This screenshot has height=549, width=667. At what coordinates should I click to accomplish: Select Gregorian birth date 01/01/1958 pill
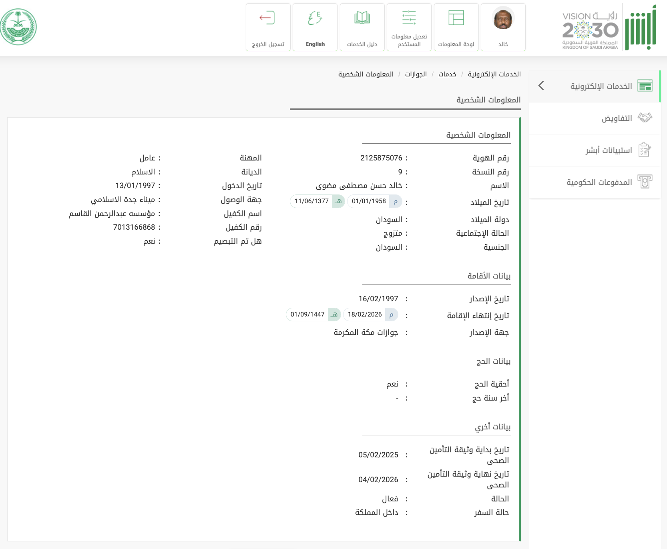pos(374,201)
